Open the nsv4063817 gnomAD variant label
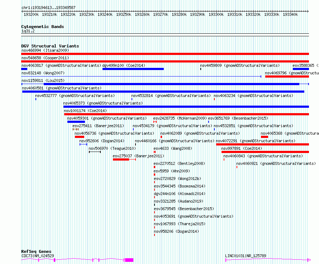The width and height of the screenshot is (319, 264). click(61, 65)
